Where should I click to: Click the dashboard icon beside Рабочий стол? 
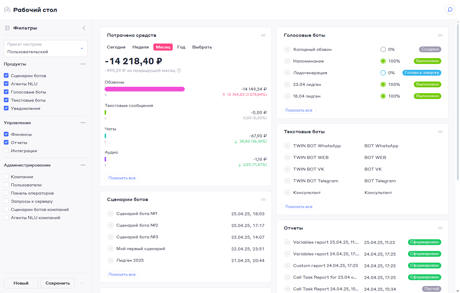click(x=7, y=10)
